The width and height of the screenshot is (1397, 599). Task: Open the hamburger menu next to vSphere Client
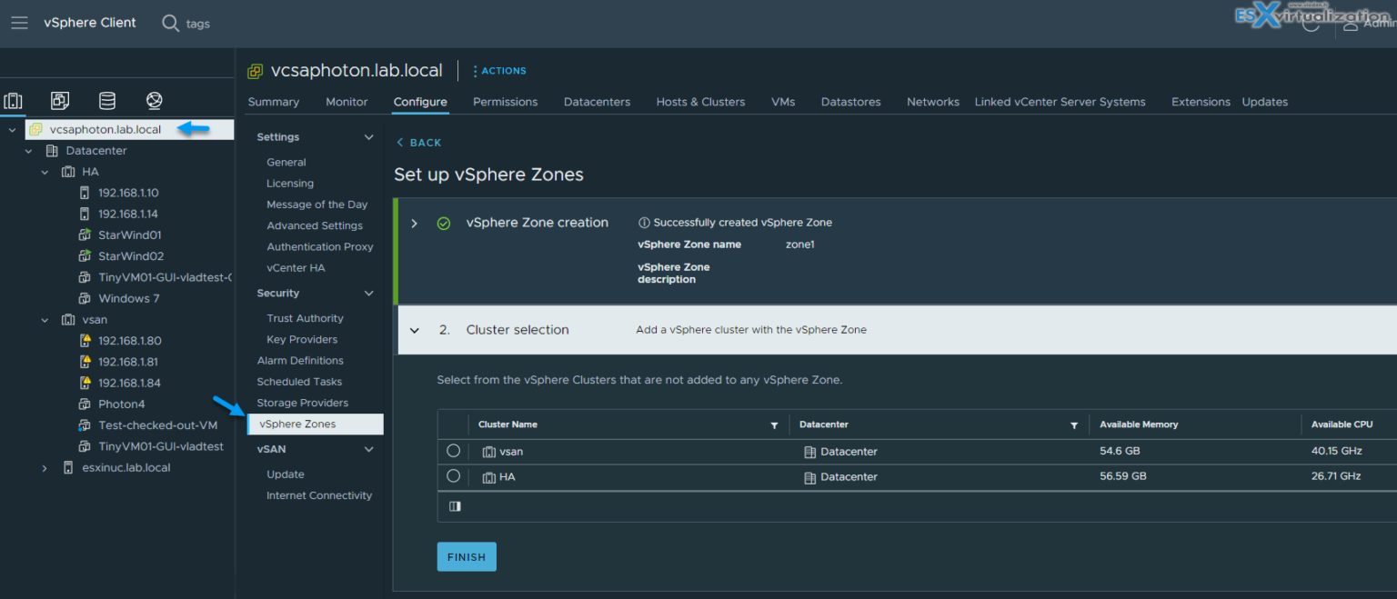[19, 22]
